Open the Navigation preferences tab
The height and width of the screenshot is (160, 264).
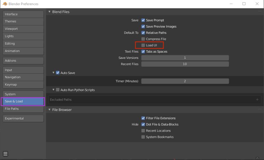[23, 77]
